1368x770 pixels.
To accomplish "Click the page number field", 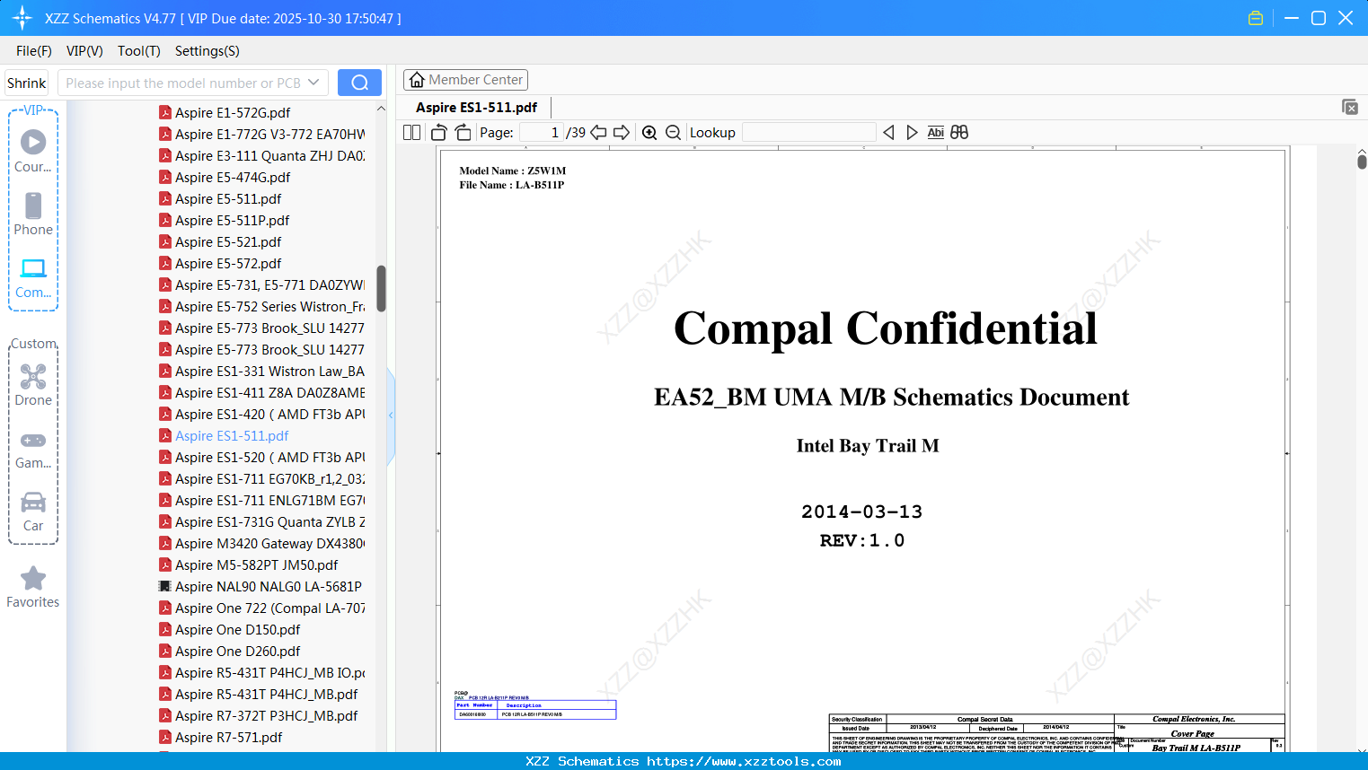I will [541, 133].
